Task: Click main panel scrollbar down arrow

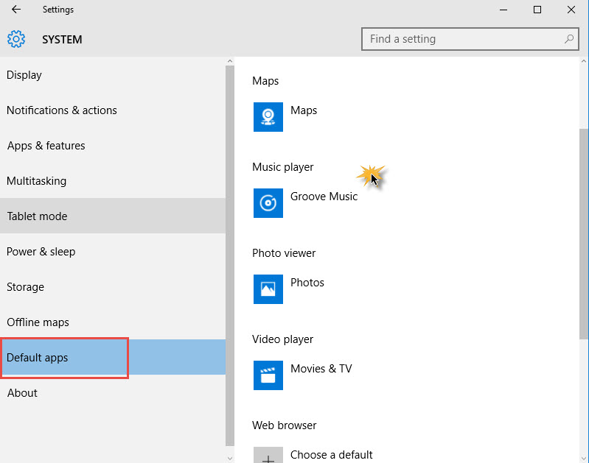Action: [x=584, y=459]
